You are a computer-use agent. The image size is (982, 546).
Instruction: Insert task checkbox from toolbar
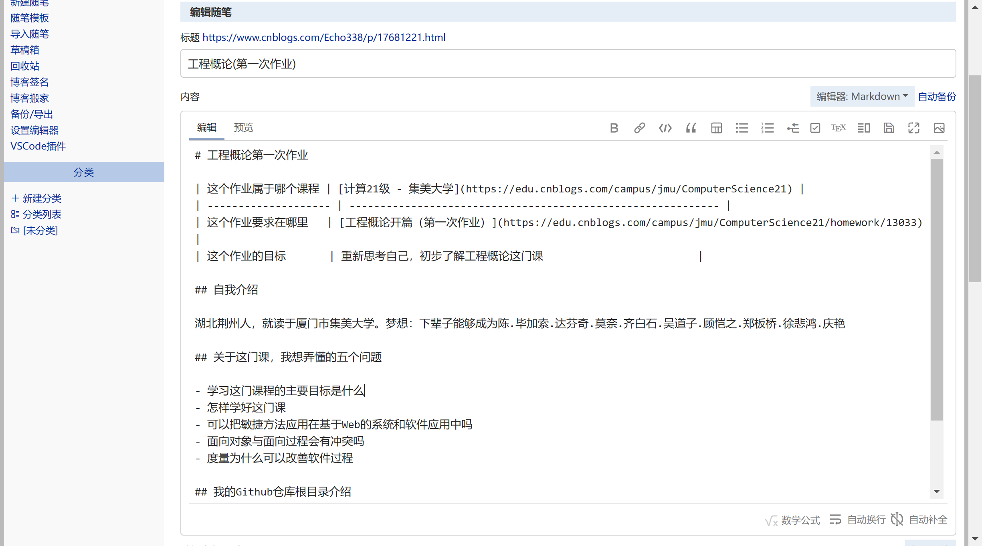(815, 128)
